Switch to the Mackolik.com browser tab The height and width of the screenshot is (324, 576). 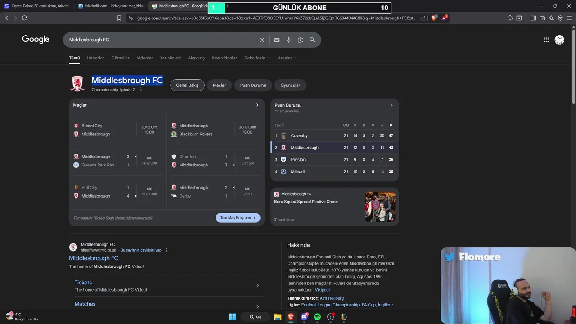tap(111, 6)
